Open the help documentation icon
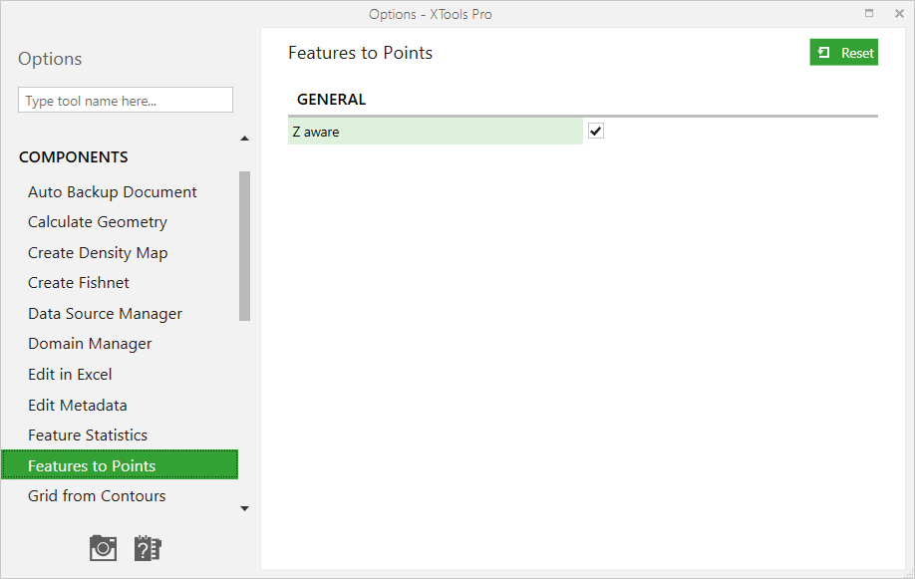The height and width of the screenshot is (579, 915). (148, 548)
